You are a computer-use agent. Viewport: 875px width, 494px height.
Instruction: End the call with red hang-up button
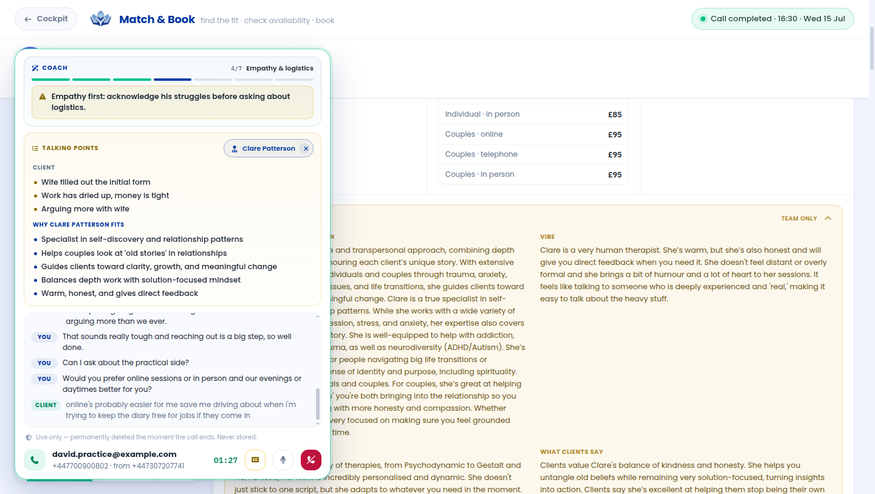click(x=311, y=460)
